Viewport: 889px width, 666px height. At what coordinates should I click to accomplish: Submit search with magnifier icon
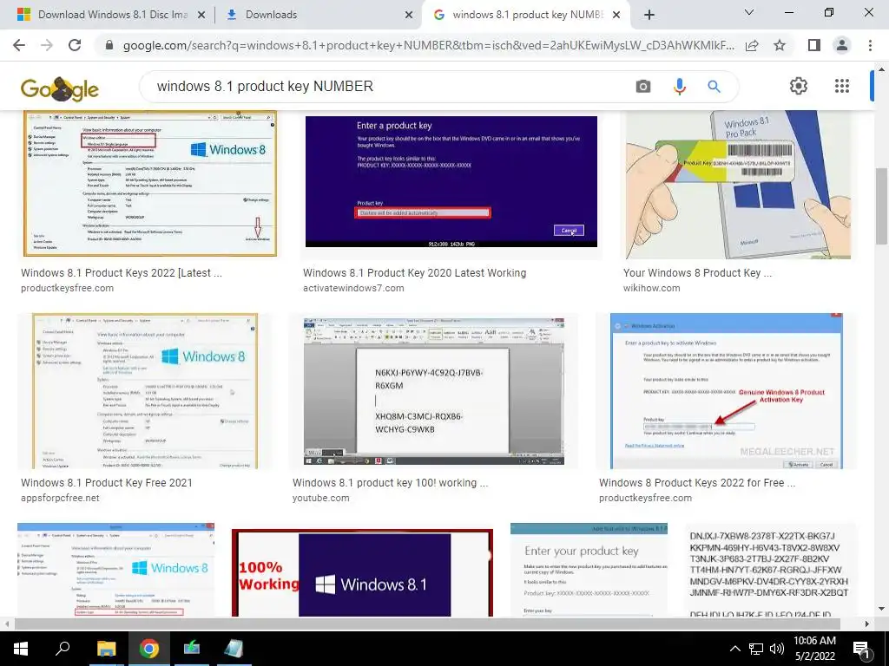(714, 86)
